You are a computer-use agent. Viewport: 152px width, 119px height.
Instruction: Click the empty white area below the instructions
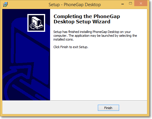[98, 74]
